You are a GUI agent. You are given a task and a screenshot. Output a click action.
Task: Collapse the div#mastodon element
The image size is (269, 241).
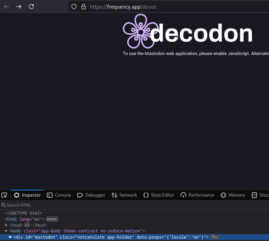click(10, 237)
